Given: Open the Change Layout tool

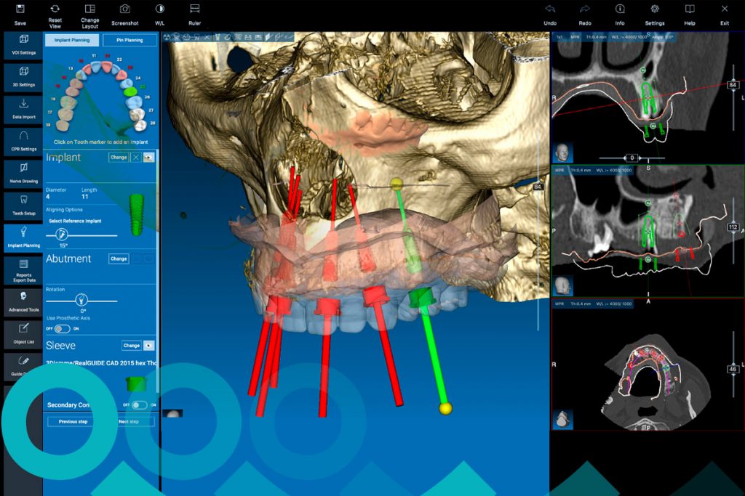Looking at the screenshot, I should click(x=89, y=16).
